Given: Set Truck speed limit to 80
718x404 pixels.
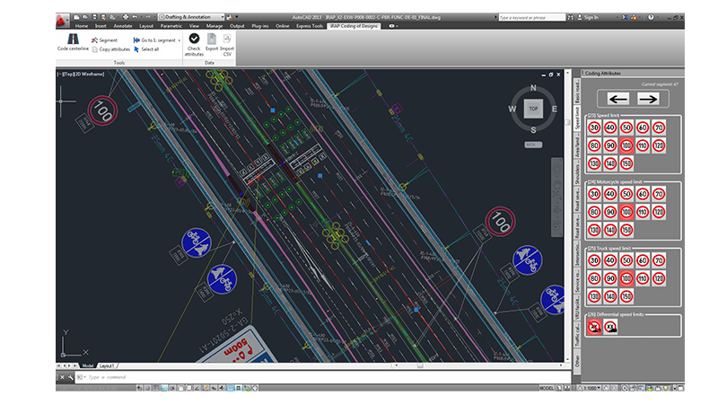Looking at the screenshot, I should pyautogui.click(x=594, y=278).
